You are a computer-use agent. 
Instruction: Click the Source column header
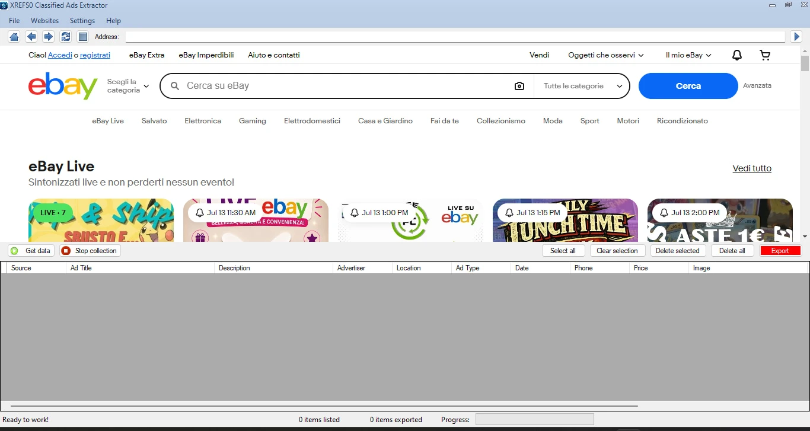tap(36, 268)
